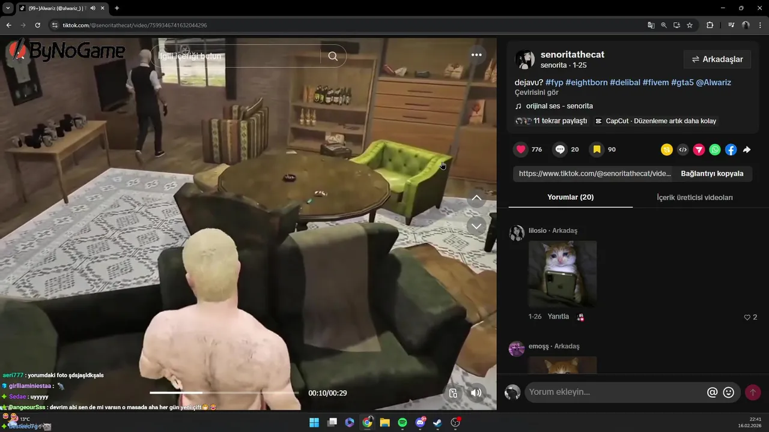Open Discord from the taskbar
This screenshot has width=769, height=432.
(x=421, y=422)
